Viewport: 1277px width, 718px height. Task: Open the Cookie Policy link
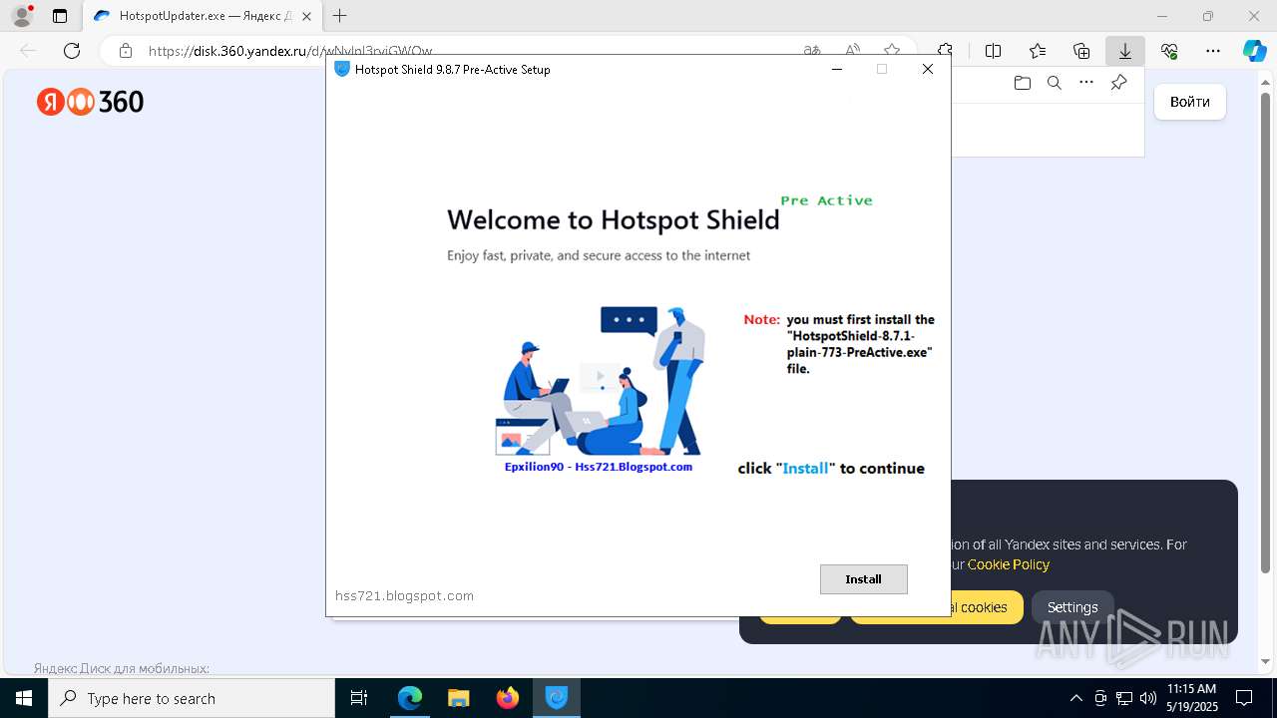tap(1009, 564)
